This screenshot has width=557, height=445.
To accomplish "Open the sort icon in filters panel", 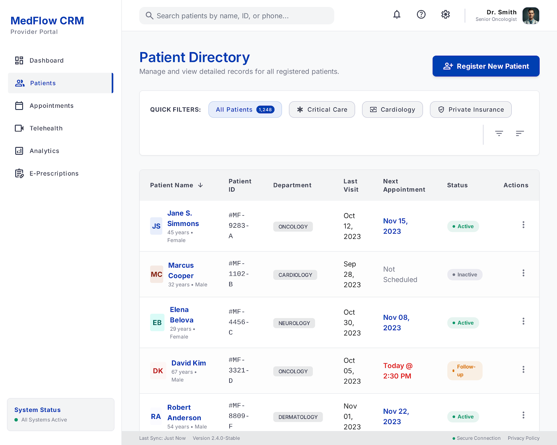I will point(520,133).
